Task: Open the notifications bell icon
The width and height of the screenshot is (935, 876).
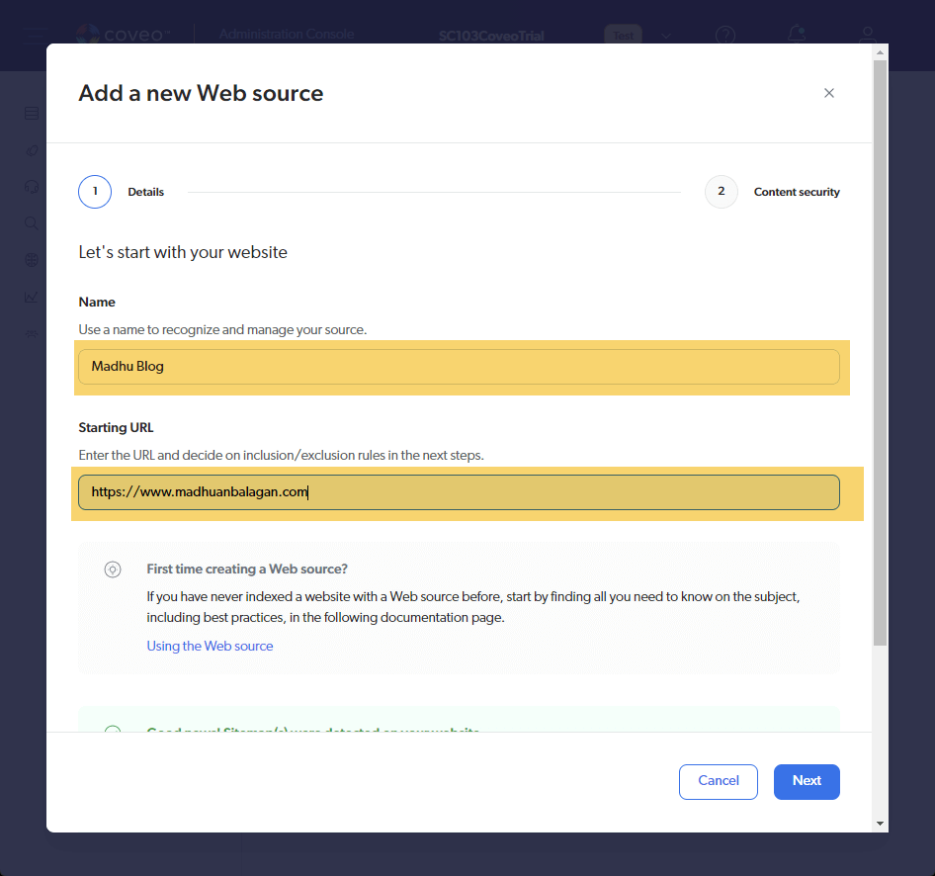Action: [x=796, y=36]
